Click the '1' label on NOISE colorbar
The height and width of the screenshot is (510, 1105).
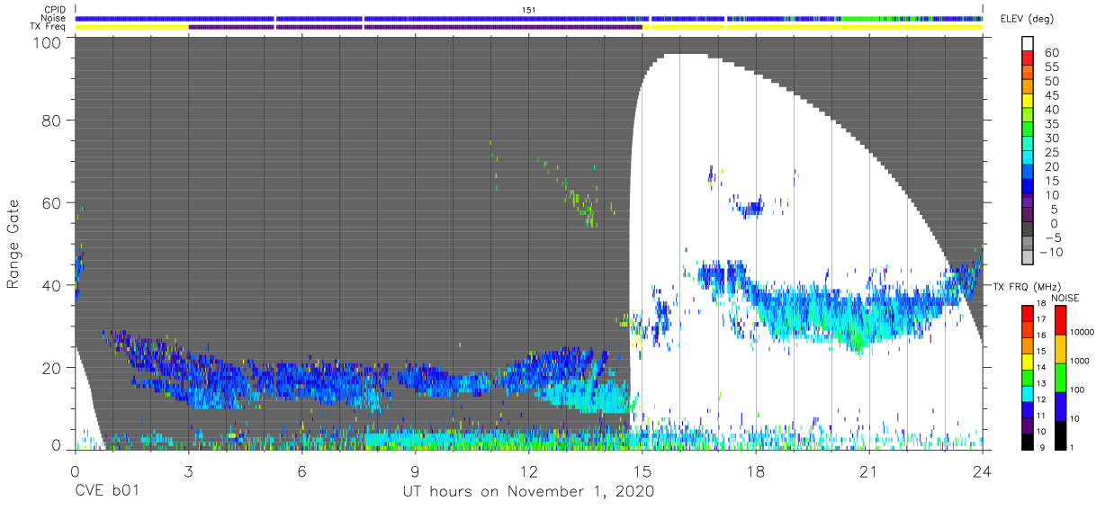[x=1073, y=447]
